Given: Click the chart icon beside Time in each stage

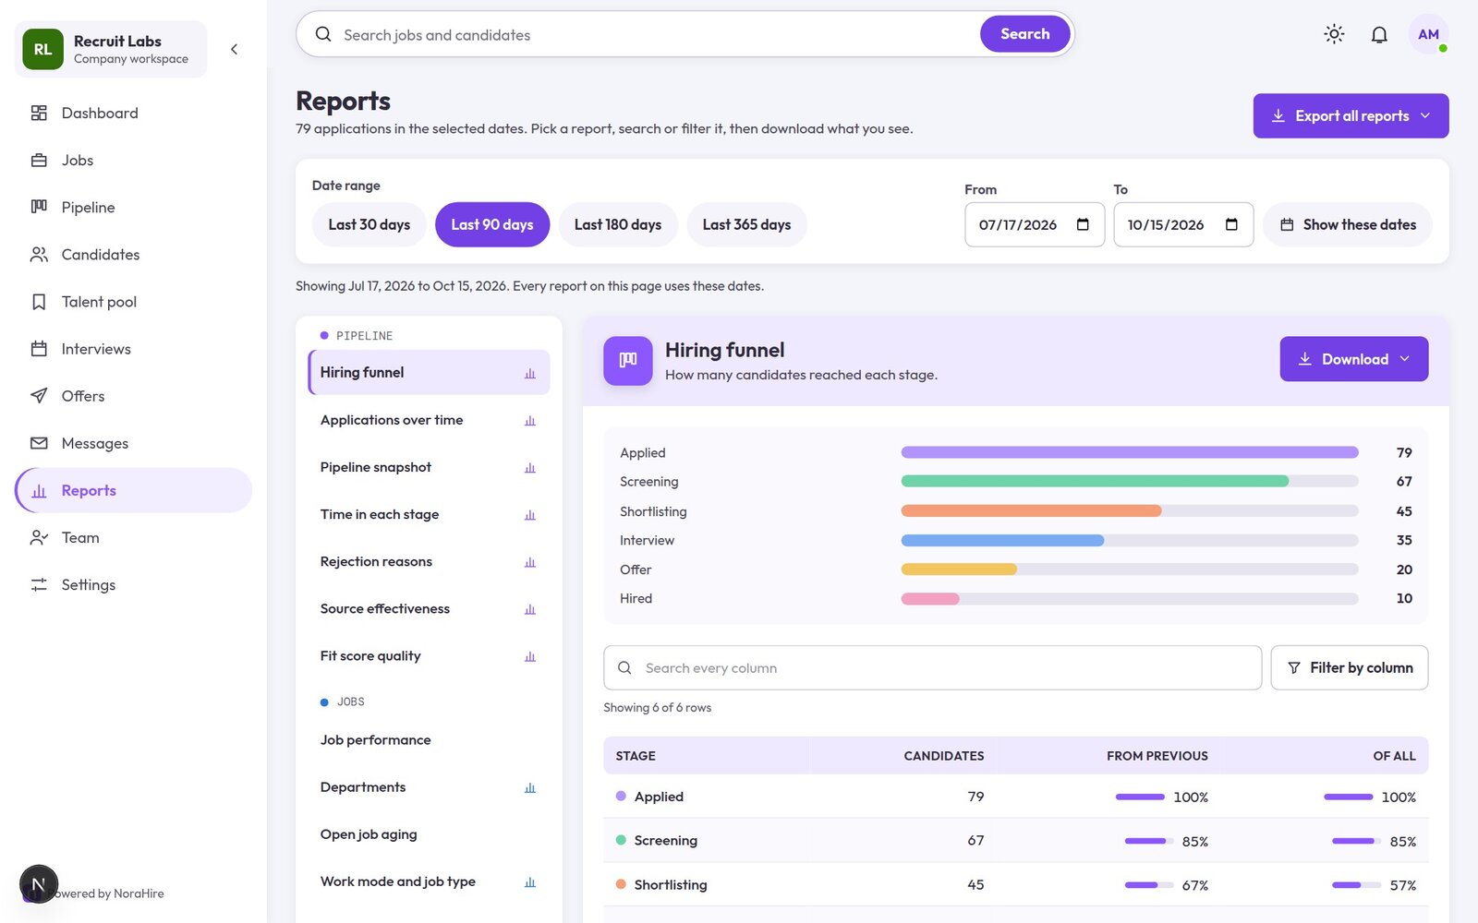Looking at the screenshot, I should (x=530, y=515).
